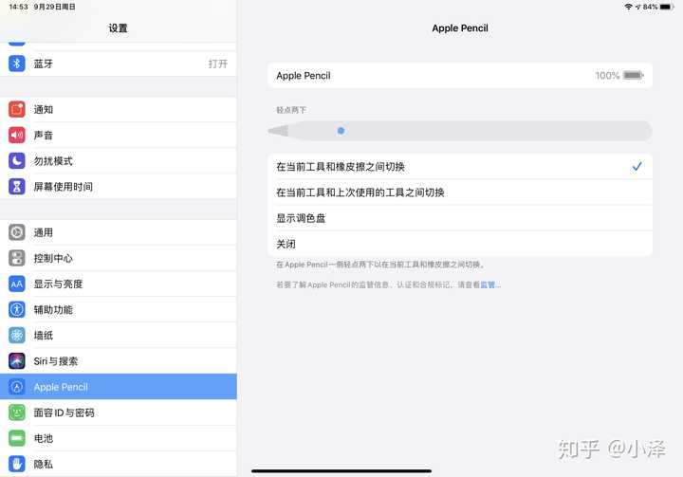This screenshot has width=683, height=477.
Task: Select 在当前工具和上次使用的工具之间切换 option
Action: 460,193
